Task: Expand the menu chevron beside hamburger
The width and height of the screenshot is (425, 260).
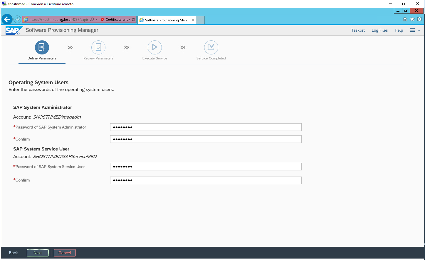Action: pos(419,30)
